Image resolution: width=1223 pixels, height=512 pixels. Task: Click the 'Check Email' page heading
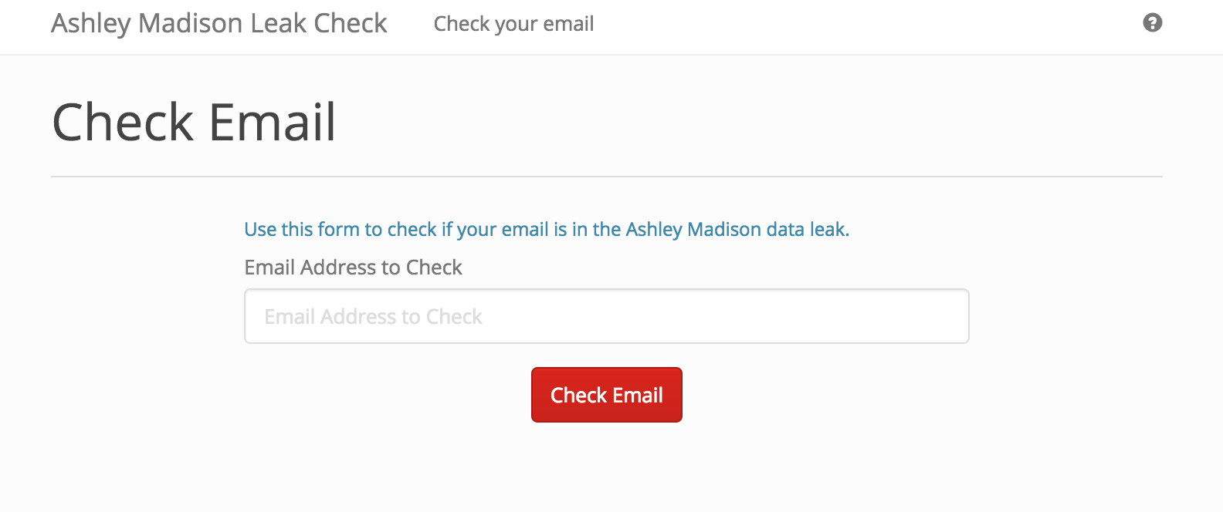(193, 122)
